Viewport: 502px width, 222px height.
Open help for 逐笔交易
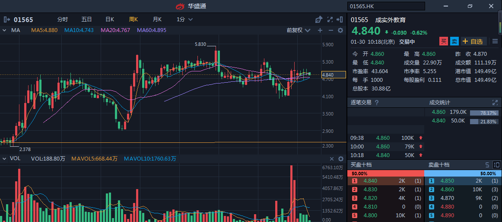pyautogui.click(x=376, y=103)
